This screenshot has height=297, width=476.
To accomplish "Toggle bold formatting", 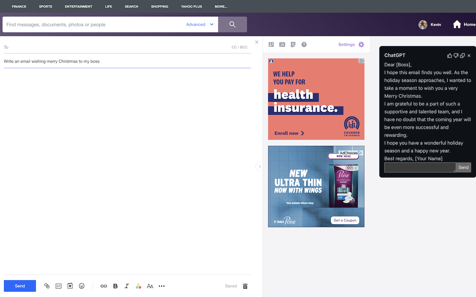I will click(115, 286).
